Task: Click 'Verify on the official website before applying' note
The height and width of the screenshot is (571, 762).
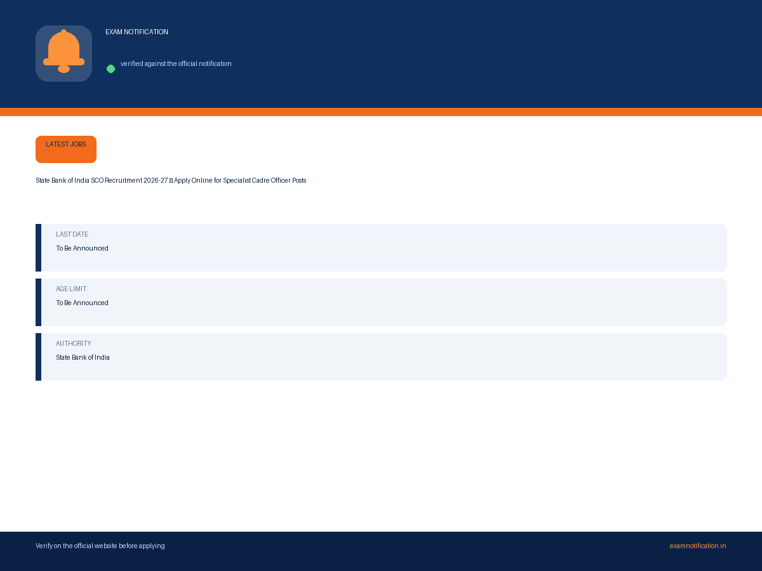Action: pos(100,546)
